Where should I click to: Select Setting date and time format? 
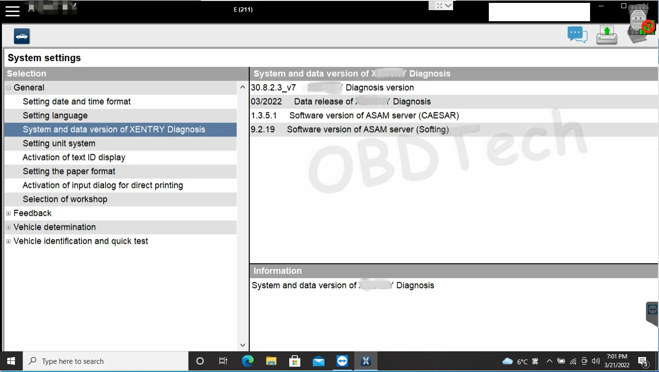(x=121, y=102)
